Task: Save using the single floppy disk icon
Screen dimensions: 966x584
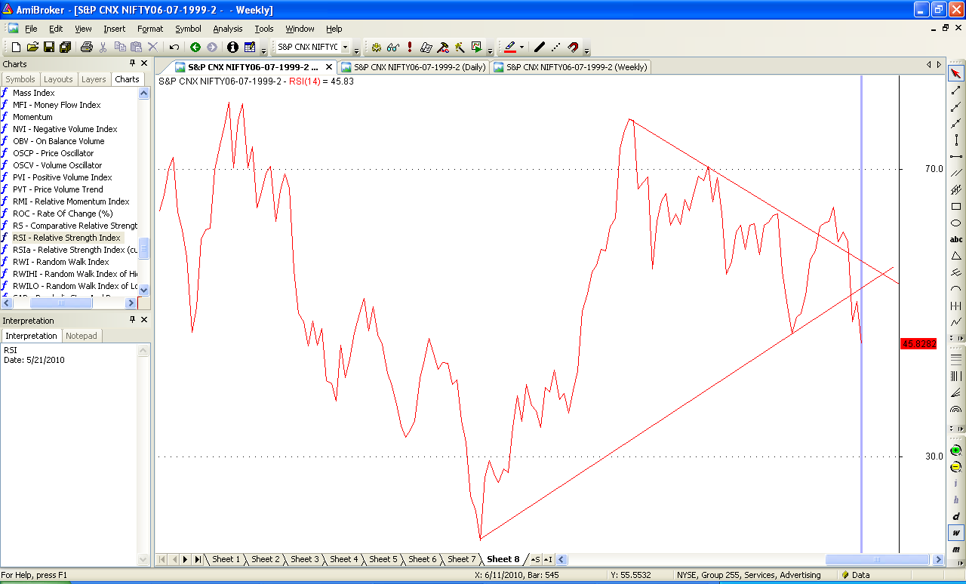Action: coord(49,47)
